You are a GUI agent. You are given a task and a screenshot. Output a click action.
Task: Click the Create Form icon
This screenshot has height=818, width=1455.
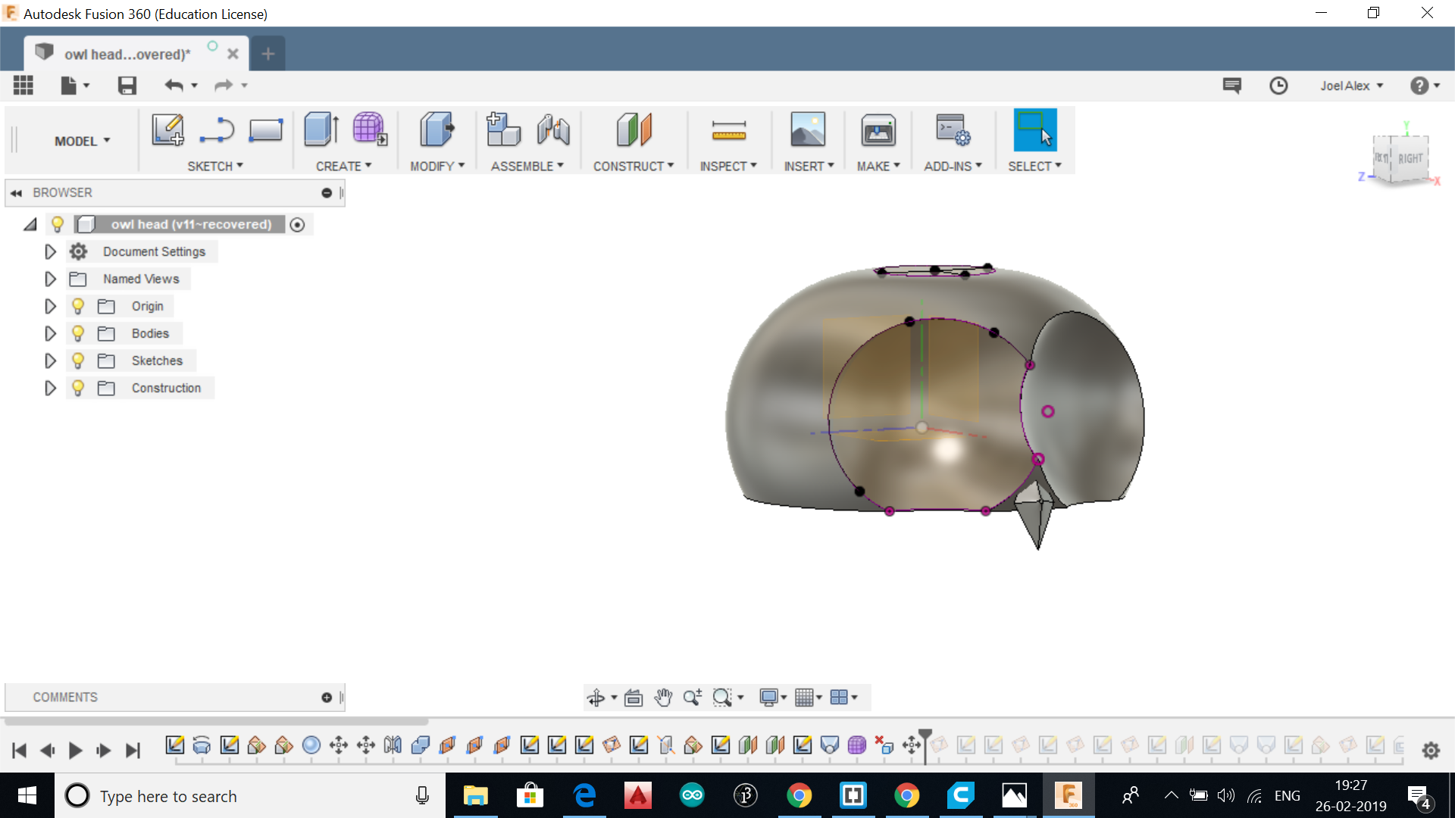tap(369, 130)
